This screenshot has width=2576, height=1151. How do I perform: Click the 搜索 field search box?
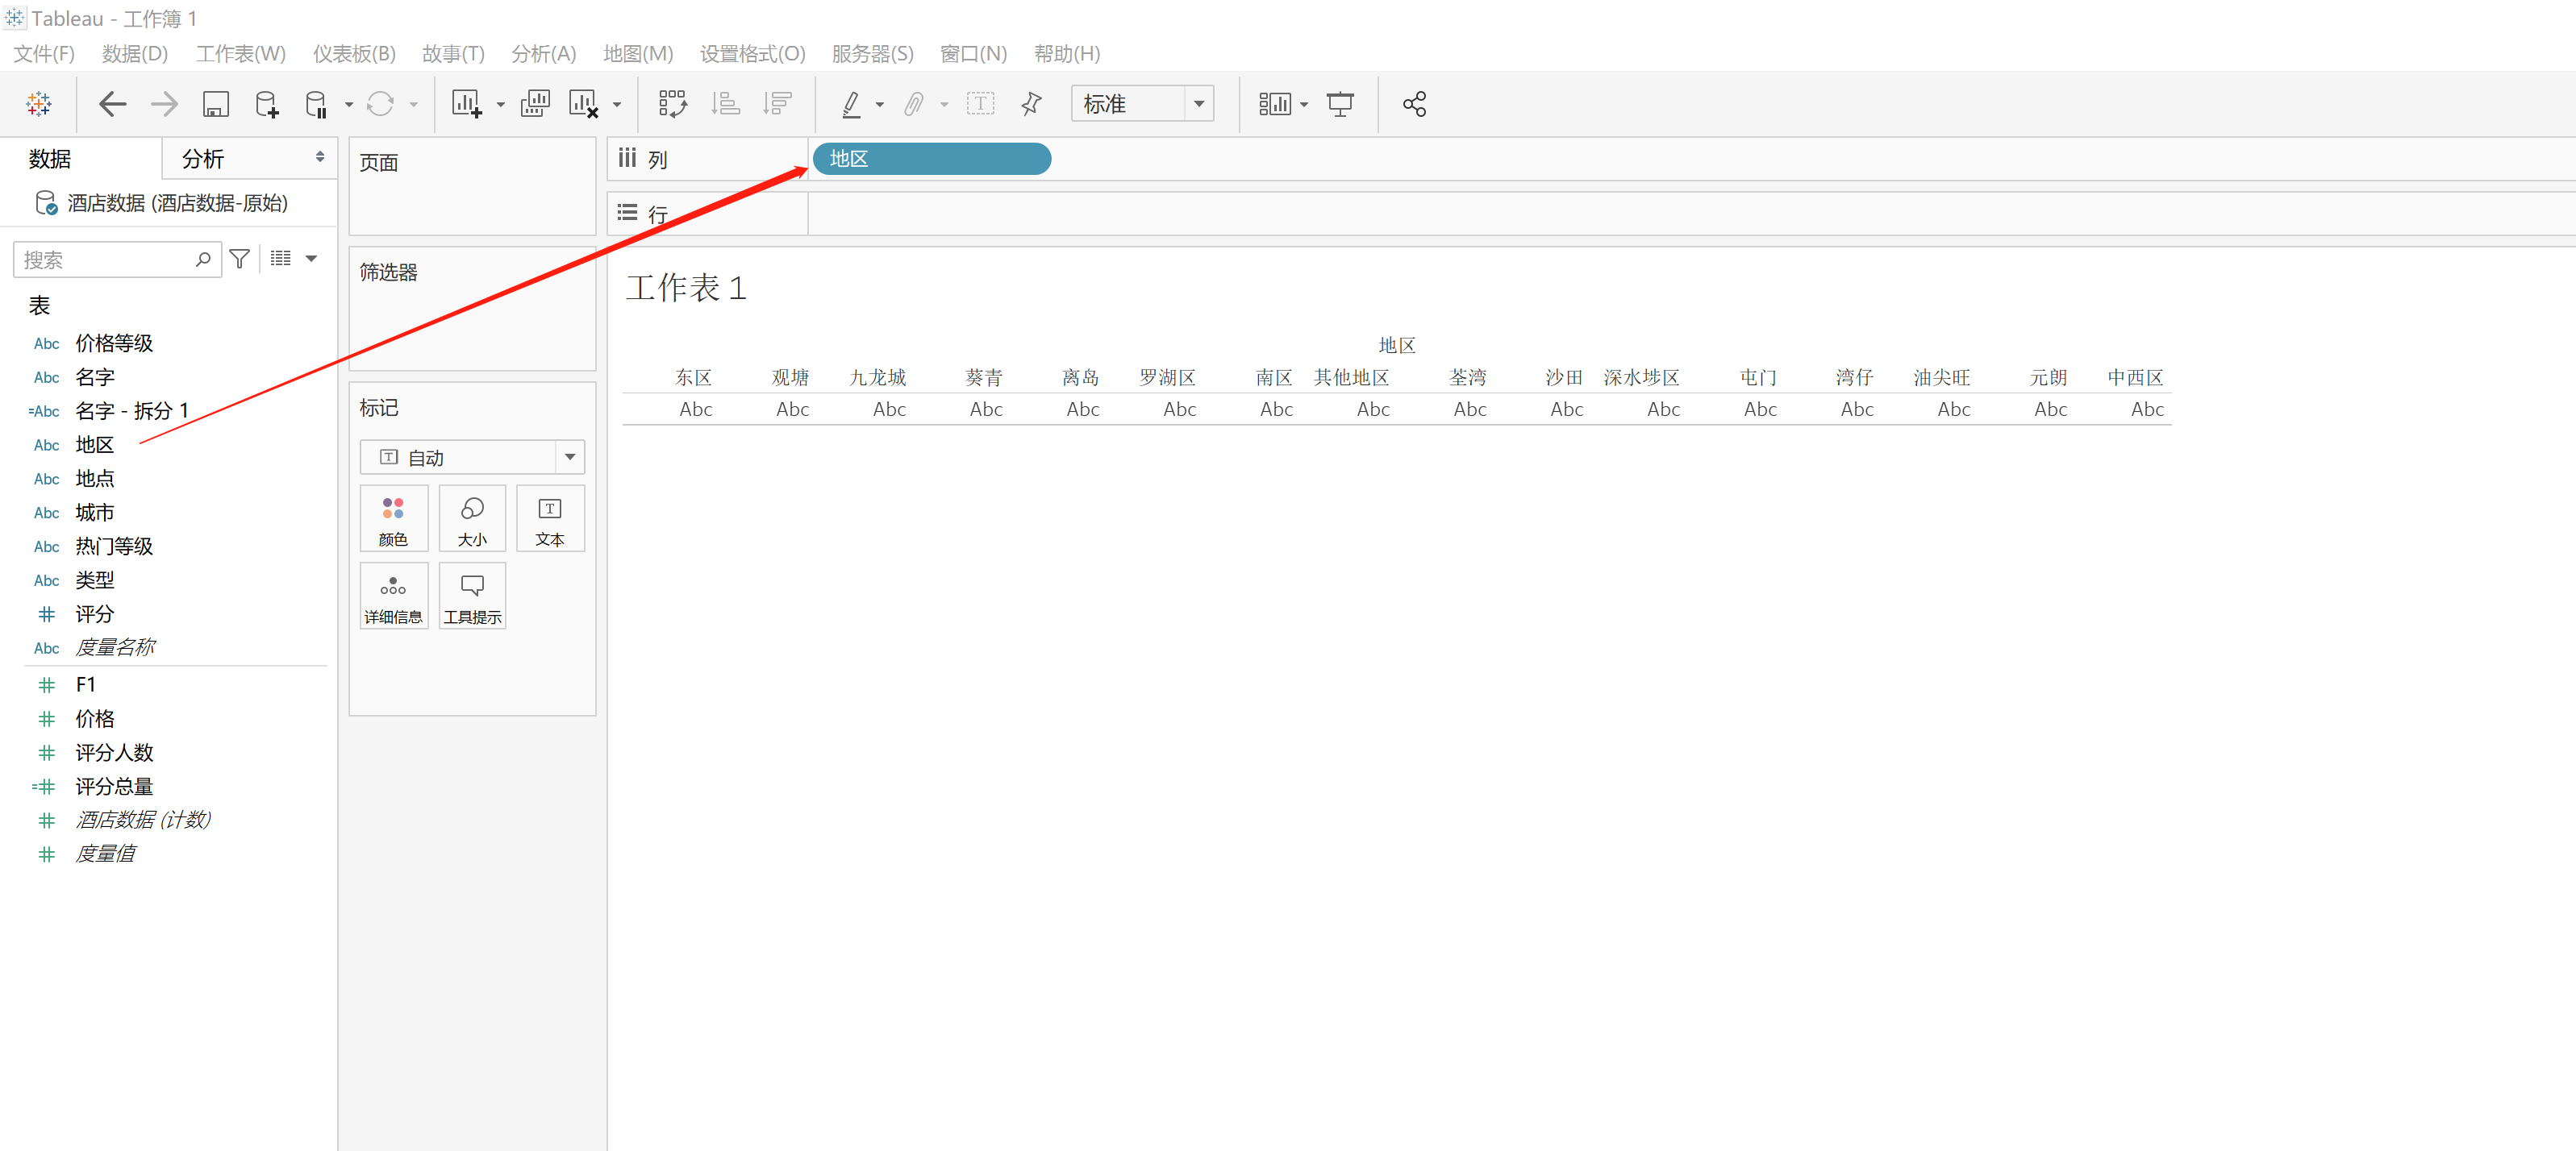(x=105, y=260)
